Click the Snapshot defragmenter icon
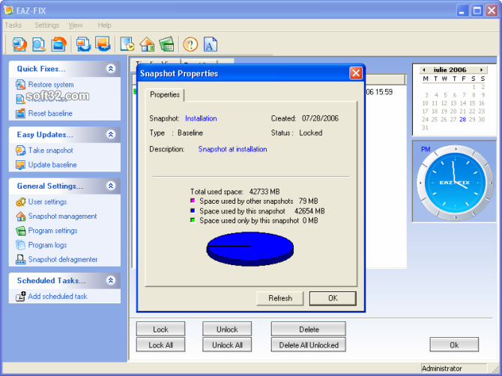Viewport: 502px width, 376px height. (20, 259)
